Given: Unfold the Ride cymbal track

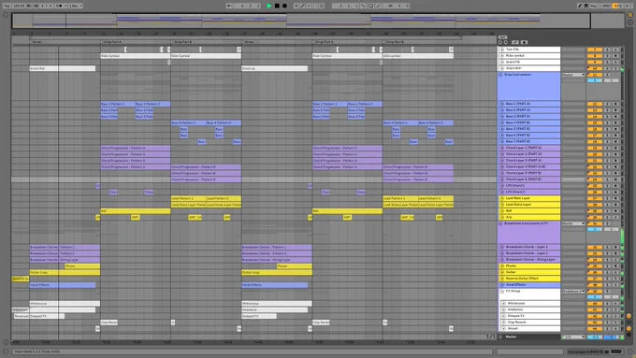Looking at the screenshot, I should click(x=501, y=55).
